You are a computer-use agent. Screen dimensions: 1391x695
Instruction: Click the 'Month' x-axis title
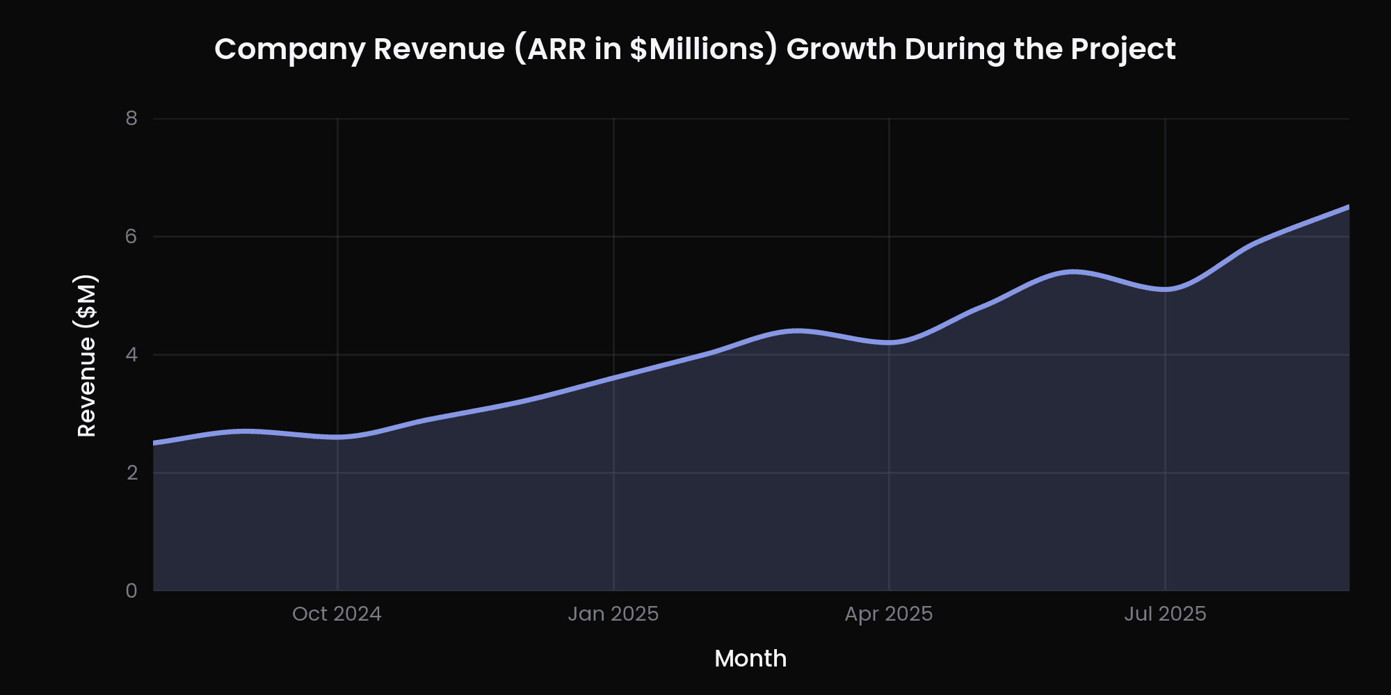click(x=750, y=658)
